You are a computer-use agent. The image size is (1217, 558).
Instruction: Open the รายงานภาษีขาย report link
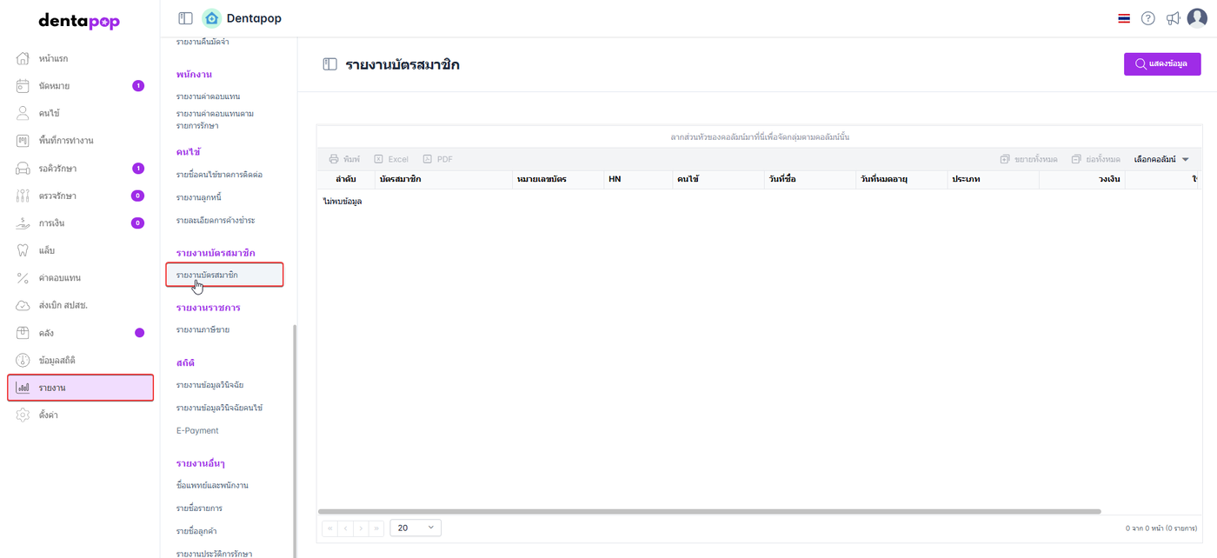203,329
